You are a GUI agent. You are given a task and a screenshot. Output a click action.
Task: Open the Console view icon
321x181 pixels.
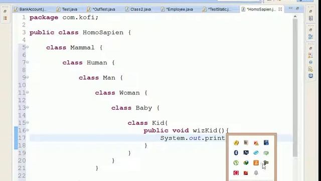tap(310, 76)
